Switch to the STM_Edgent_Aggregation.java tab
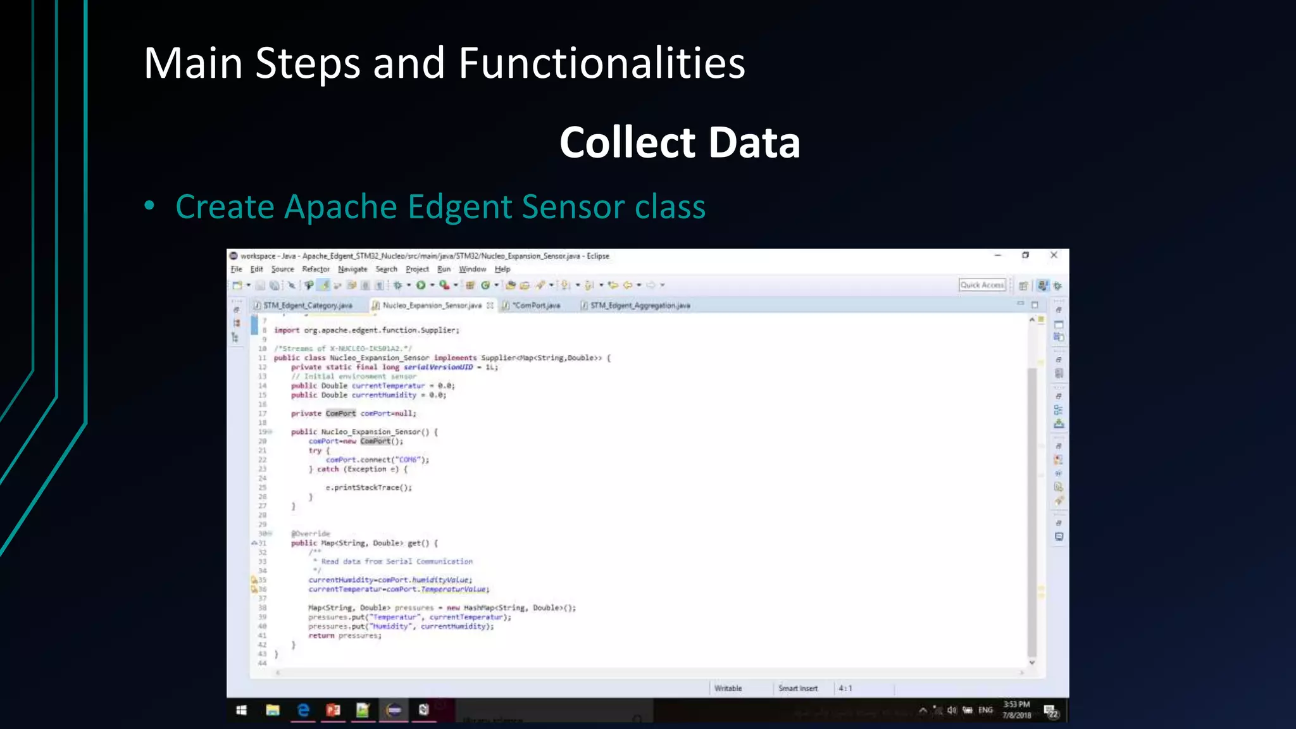 point(639,306)
